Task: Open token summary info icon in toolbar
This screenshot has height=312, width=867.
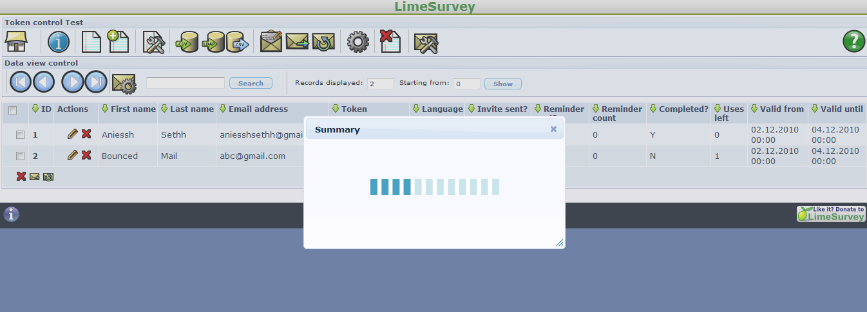Action: click(59, 42)
